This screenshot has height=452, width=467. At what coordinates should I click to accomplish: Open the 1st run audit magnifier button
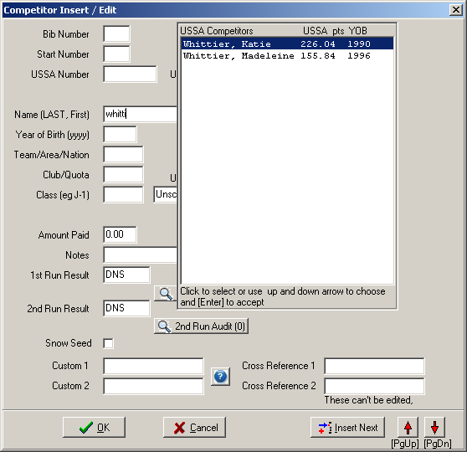pyautogui.click(x=166, y=294)
